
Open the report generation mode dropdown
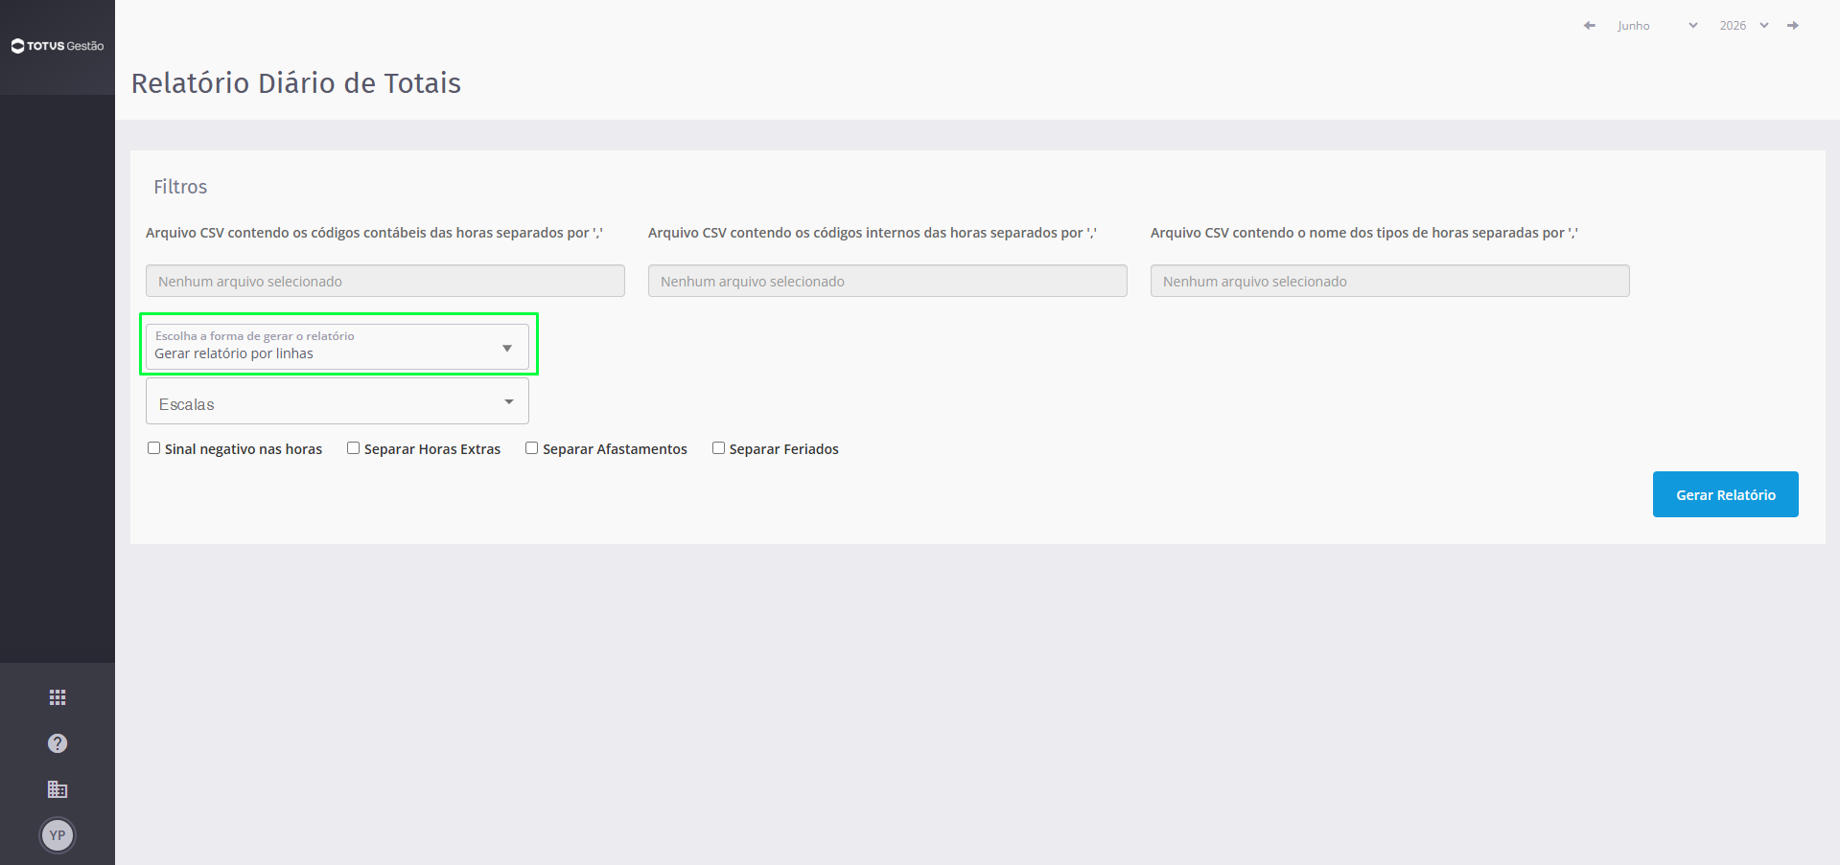(338, 347)
